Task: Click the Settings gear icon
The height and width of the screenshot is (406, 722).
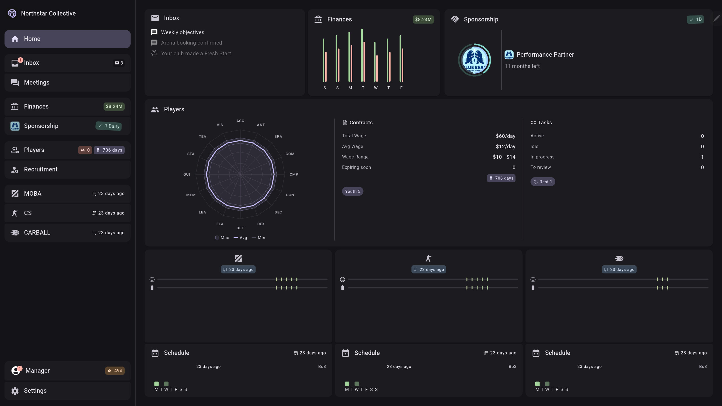Action: (x=15, y=391)
